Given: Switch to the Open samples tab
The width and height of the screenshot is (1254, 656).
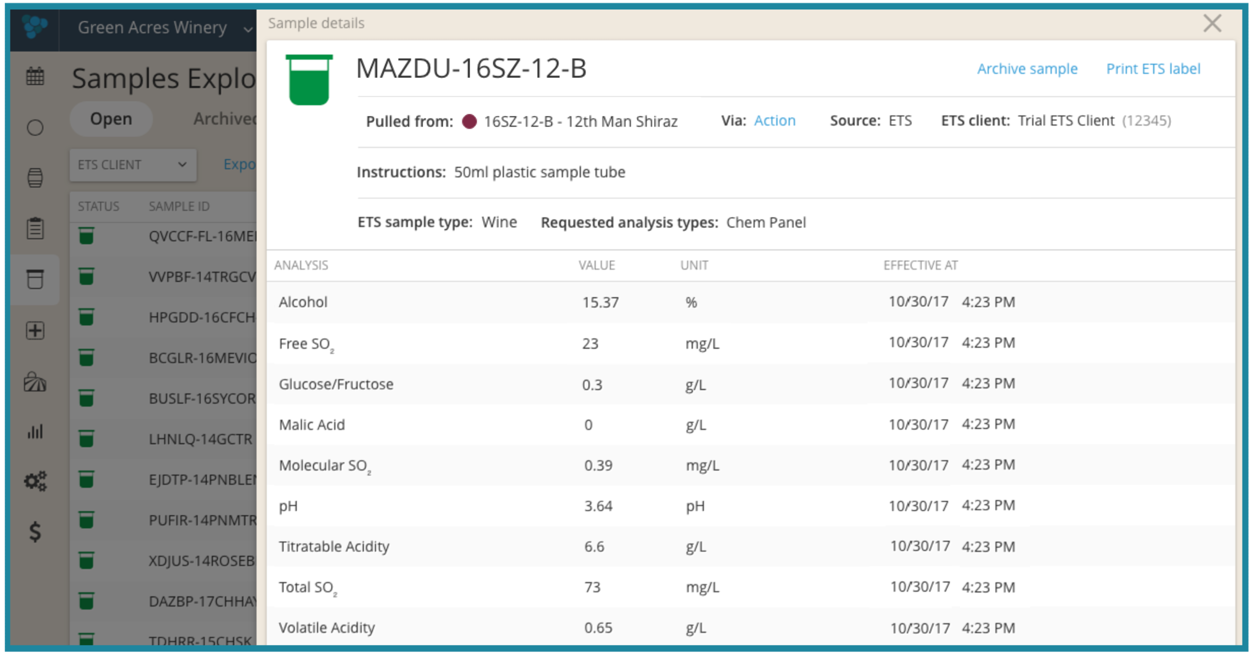Looking at the screenshot, I should (x=111, y=119).
